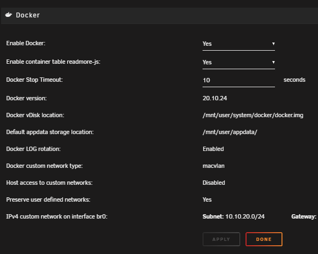Click the Docker LOG rotation value Enabled
318x254 pixels.
point(213,149)
